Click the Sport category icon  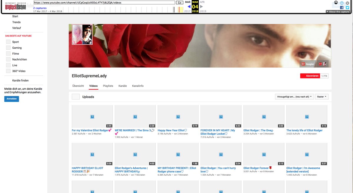click(8, 42)
